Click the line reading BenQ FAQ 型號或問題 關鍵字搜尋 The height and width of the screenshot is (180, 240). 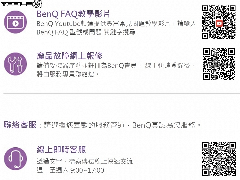coord(86,32)
